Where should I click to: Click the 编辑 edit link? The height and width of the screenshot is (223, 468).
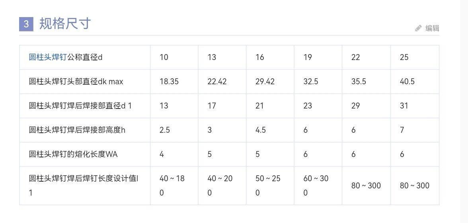point(432,28)
